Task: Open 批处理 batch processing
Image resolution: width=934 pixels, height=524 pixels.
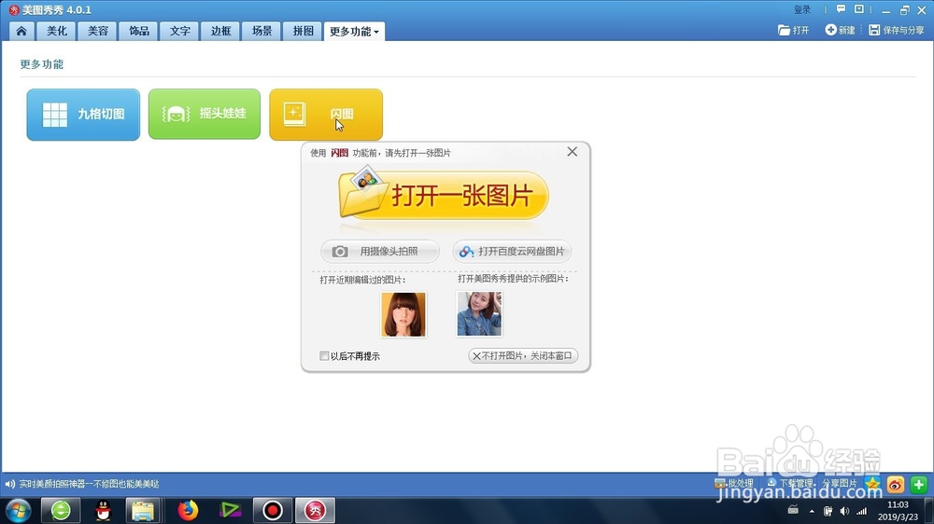Action: [x=734, y=484]
